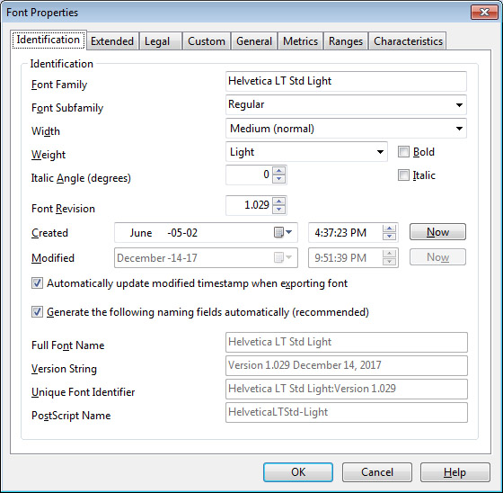Enable the Italic checkbox

[x=403, y=175]
